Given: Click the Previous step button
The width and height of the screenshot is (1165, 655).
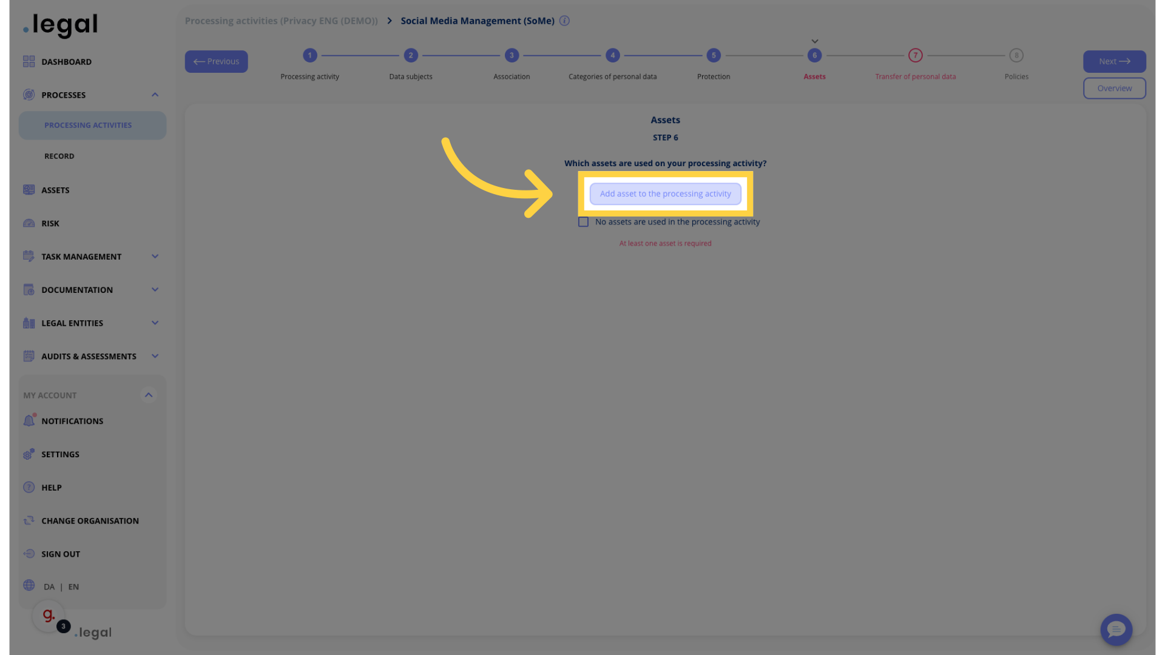Looking at the screenshot, I should point(216,61).
